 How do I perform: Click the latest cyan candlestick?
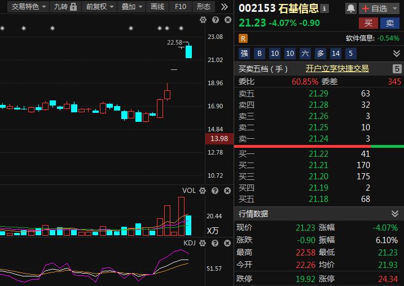[188, 51]
